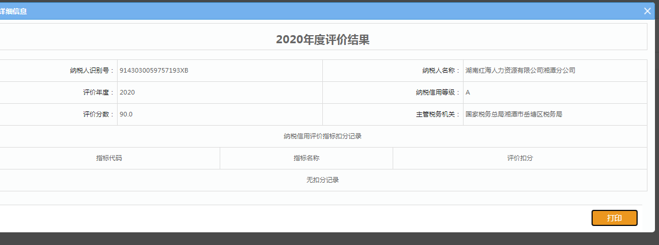Close the detail info dialog

tap(647, 11)
